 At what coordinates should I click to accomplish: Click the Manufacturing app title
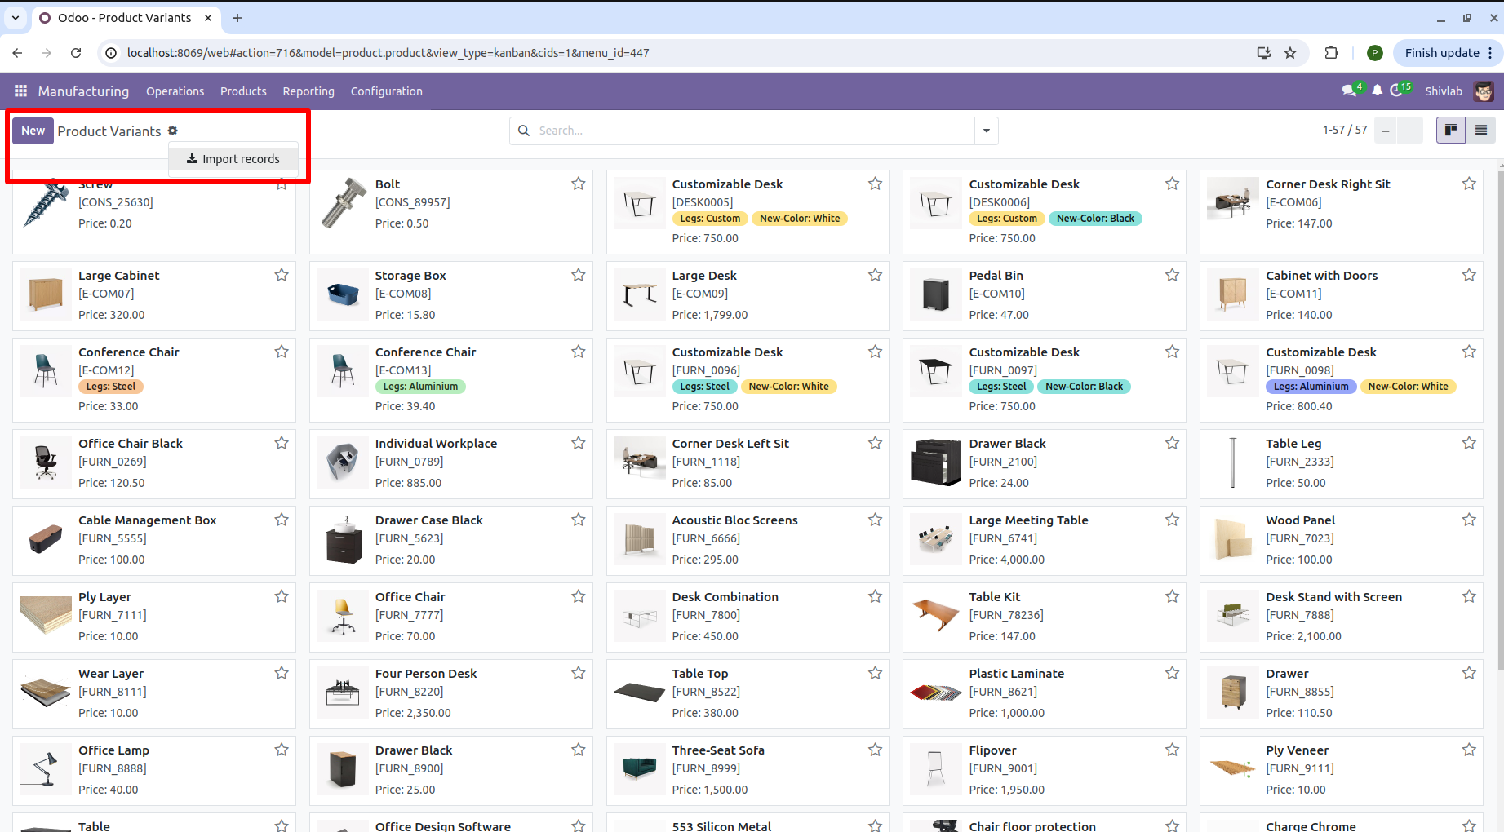[x=83, y=91]
